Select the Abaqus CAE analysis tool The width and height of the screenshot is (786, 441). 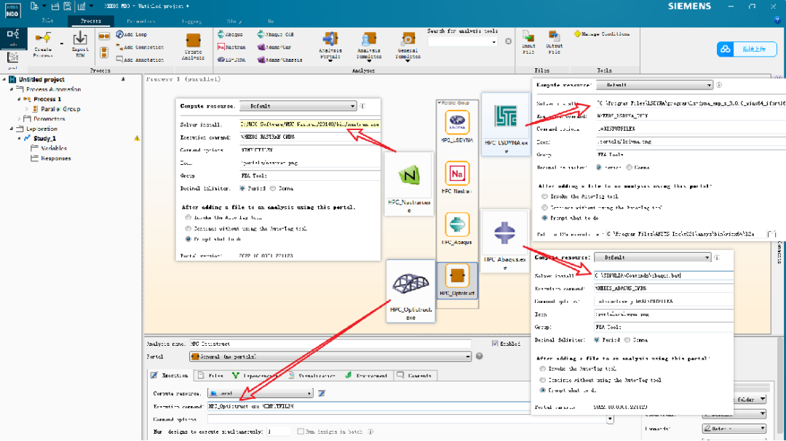[276, 35]
